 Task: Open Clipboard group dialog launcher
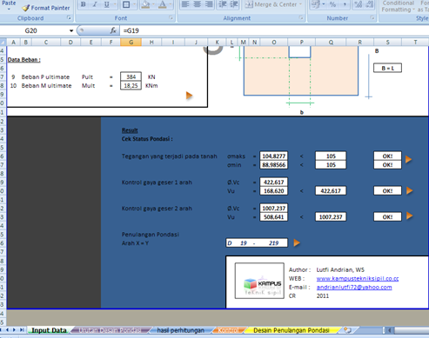(69, 18)
